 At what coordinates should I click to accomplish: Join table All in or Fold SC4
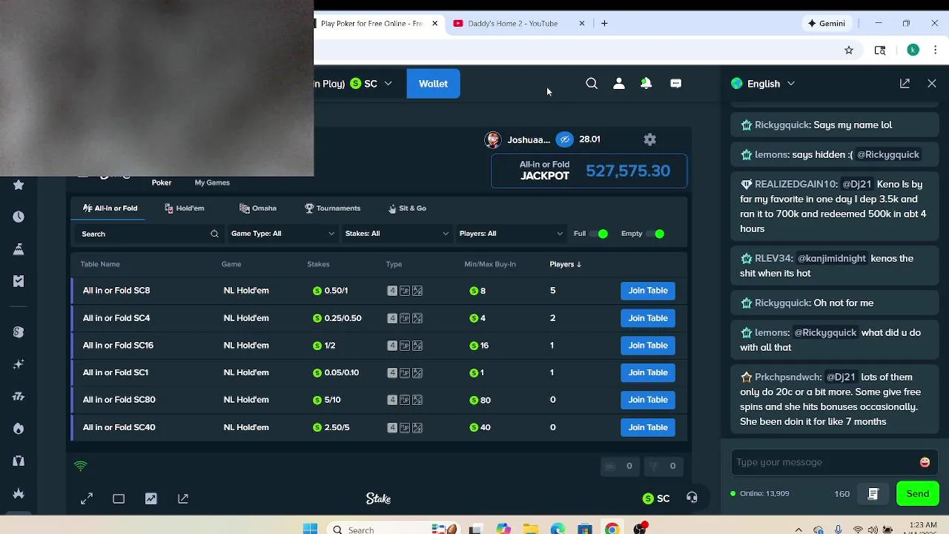(x=648, y=318)
